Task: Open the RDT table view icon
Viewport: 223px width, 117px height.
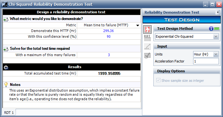Action: tap(147, 38)
